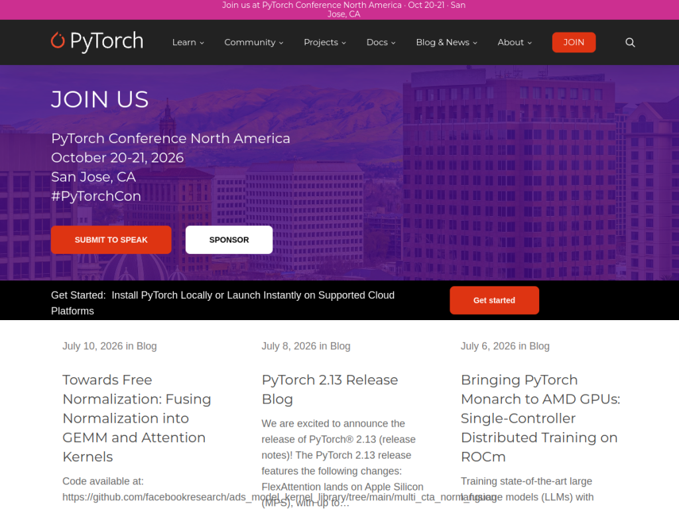
Task: Click the orange JOIN button
Action: tap(574, 42)
